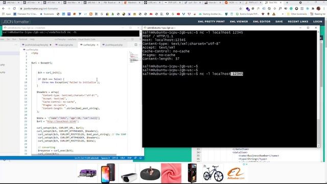
Task: Click the split editor icon in VS Code
Action: (x=136, y=44)
